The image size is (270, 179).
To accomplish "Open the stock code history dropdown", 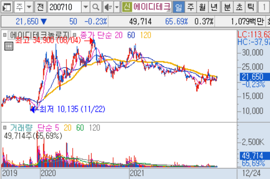I will pos(86,7).
